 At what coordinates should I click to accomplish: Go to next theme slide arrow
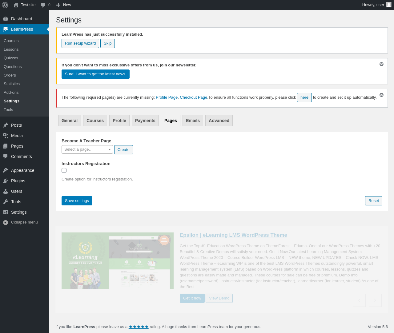tap(375, 300)
